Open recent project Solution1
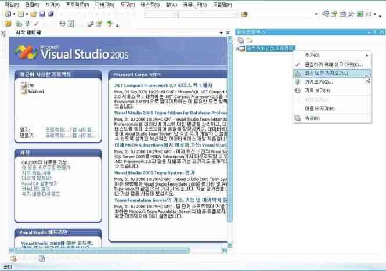 pyautogui.click(x=35, y=91)
